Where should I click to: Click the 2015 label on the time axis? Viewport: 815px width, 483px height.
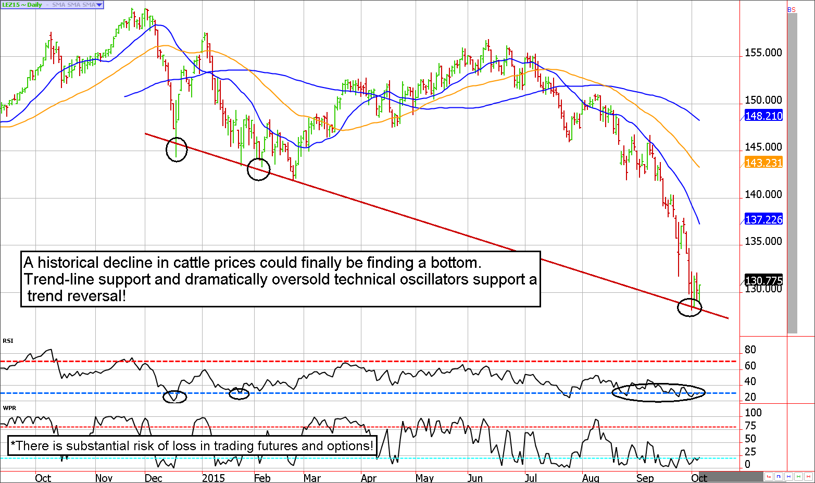click(x=214, y=478)
